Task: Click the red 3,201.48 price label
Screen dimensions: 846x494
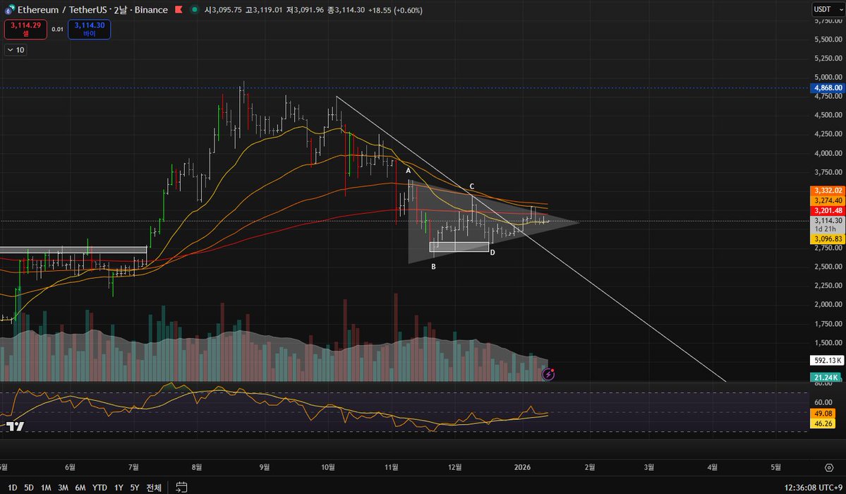Action: (828, 210)
